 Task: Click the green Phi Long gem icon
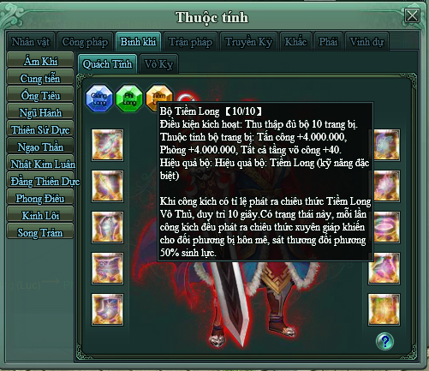click(129, 99)
